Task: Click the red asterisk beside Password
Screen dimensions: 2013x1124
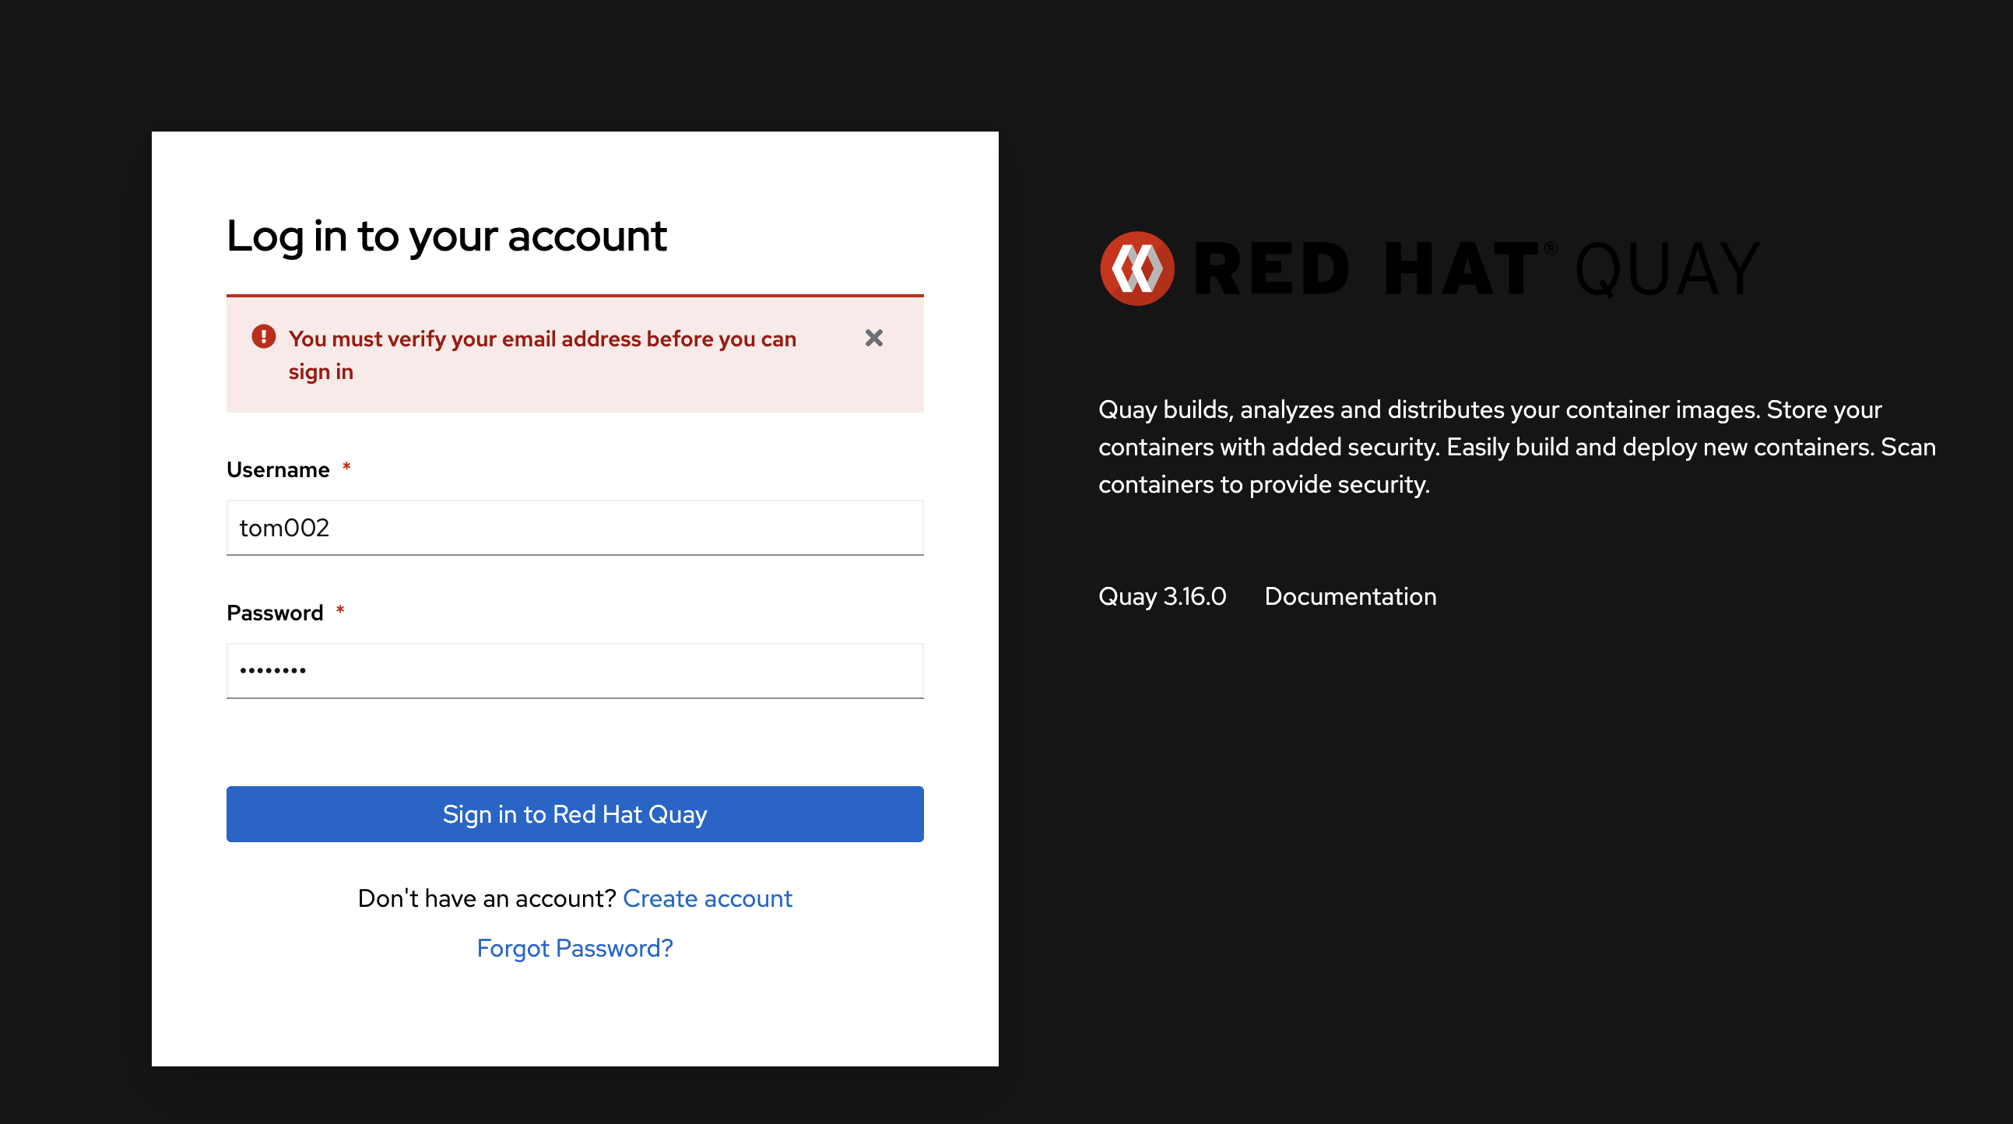Action: click(340, 610)
